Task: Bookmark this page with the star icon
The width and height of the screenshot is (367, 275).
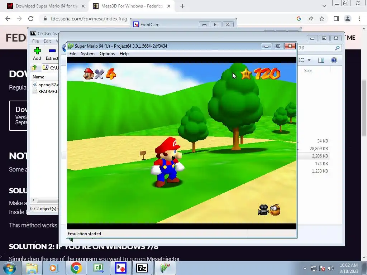Action: tap(322, 19)
